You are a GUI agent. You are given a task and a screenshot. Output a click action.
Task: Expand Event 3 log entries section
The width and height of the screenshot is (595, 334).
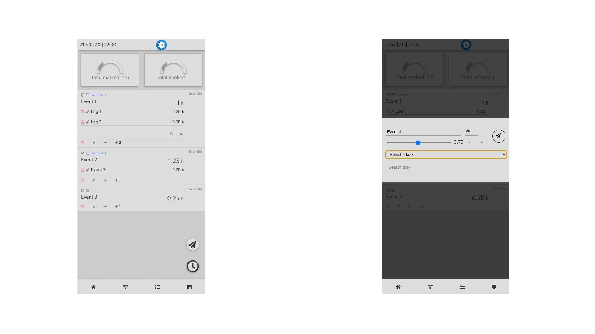[118, 206]
